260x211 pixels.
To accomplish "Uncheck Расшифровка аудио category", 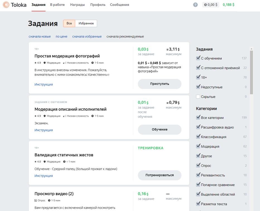I will 198,127.
